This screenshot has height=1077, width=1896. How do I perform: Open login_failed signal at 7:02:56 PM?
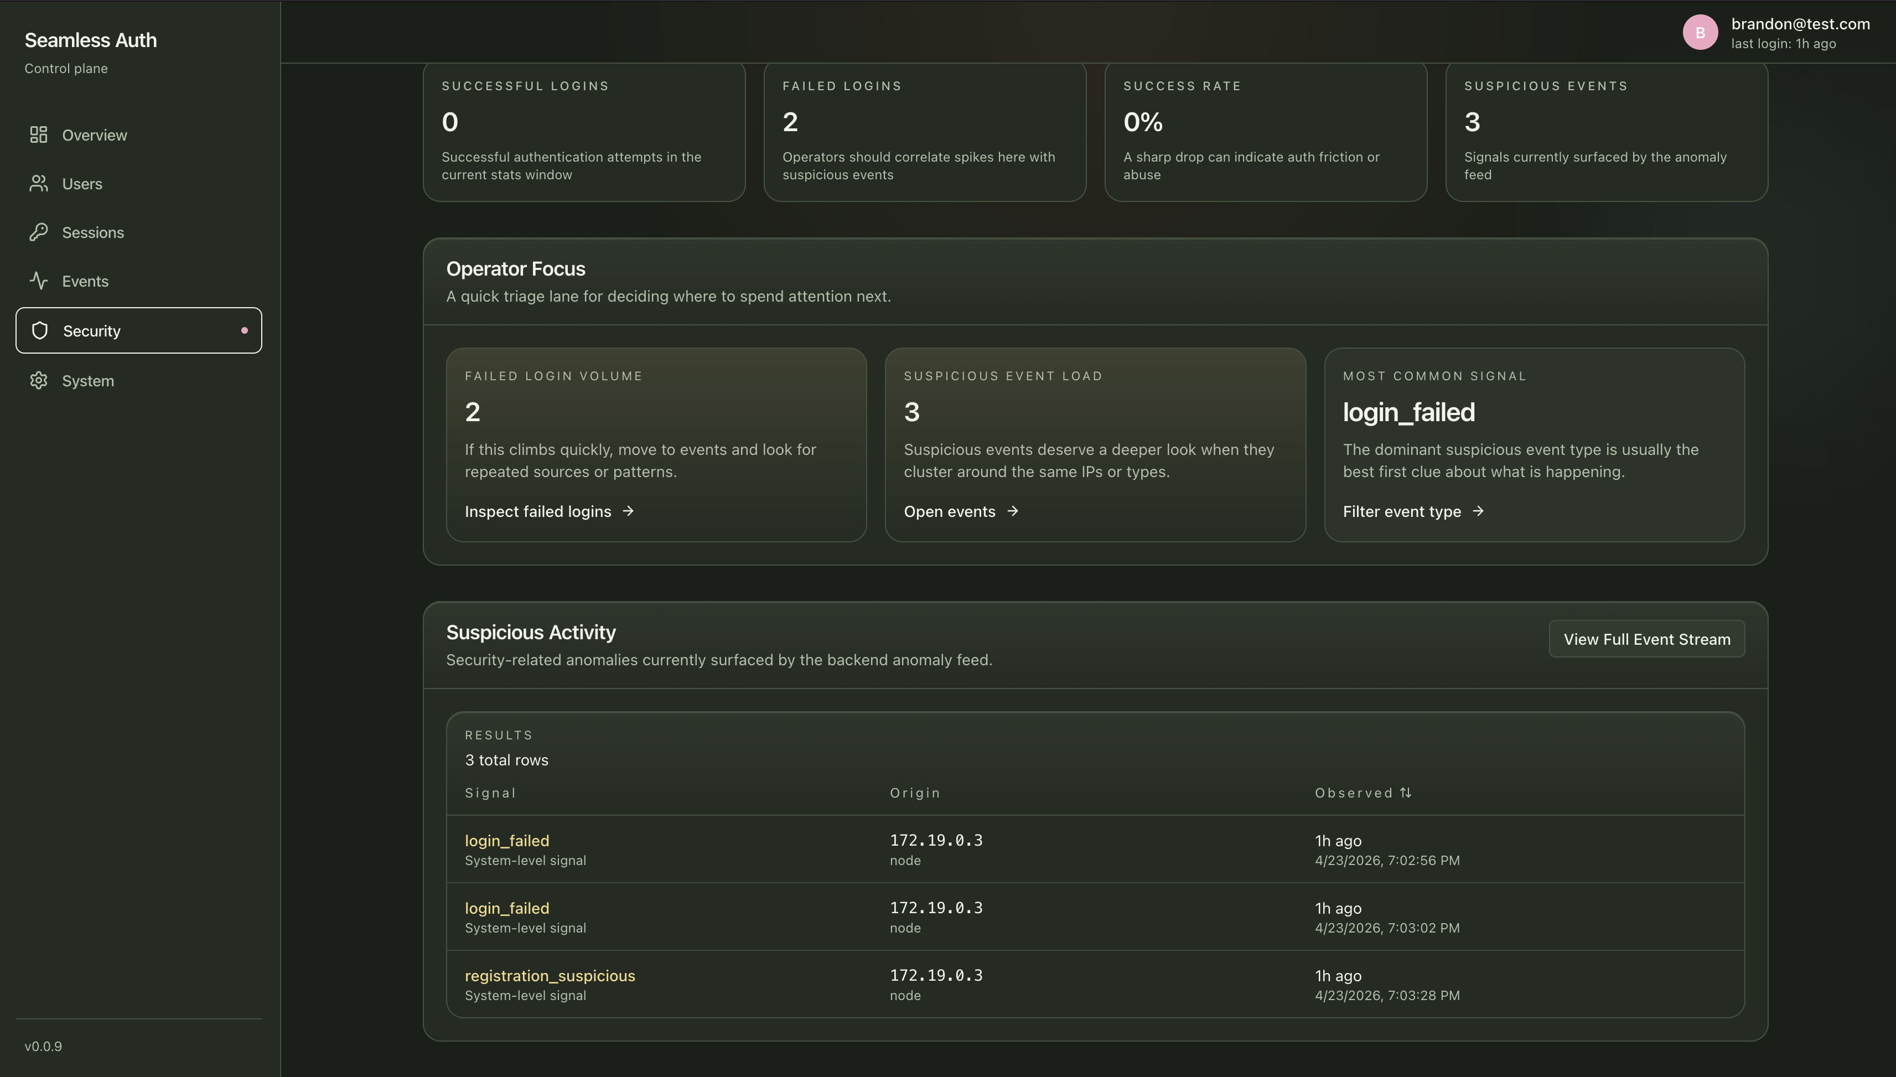(506, 840)
